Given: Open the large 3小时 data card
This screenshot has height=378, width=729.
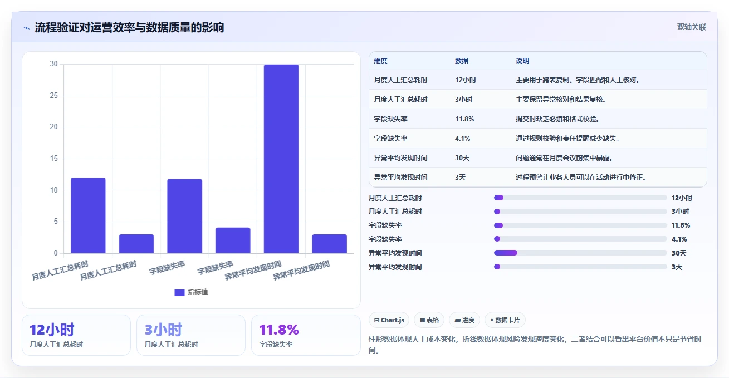Looking at the screenshot, I should tap(191, 335).
